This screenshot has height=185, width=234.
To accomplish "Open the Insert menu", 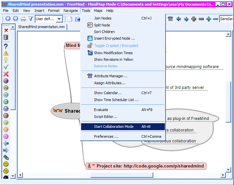I will coord(39,11).
